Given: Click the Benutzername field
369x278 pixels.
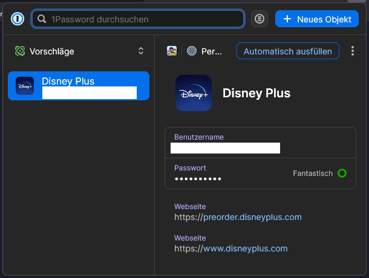Looking at the screenshot, I should (x=260, y=143).
